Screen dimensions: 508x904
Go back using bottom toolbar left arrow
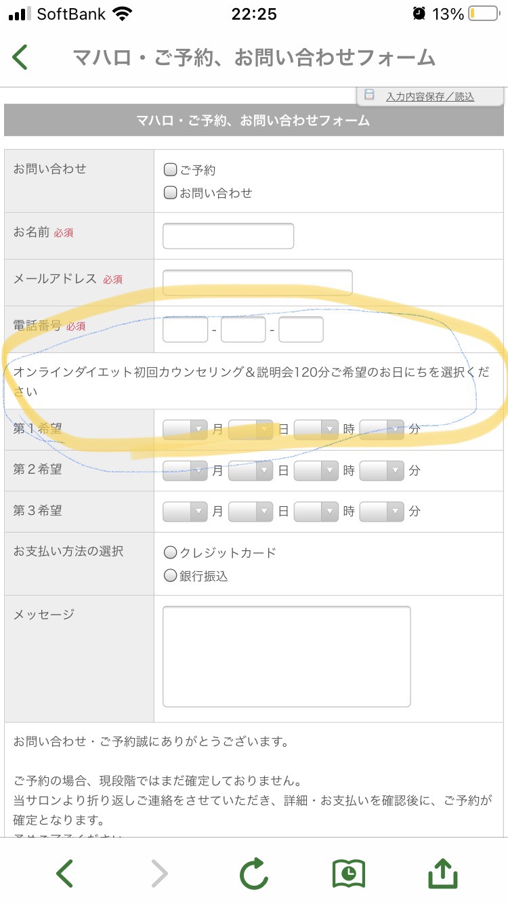click(x=65, y=874)
